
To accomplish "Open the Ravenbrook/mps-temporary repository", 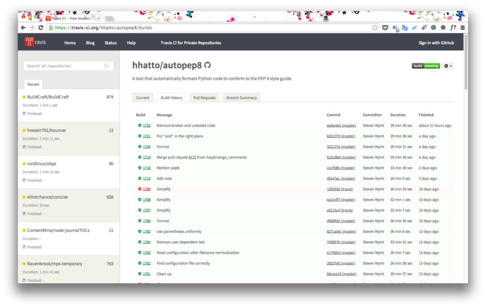I will pos(54,264).
